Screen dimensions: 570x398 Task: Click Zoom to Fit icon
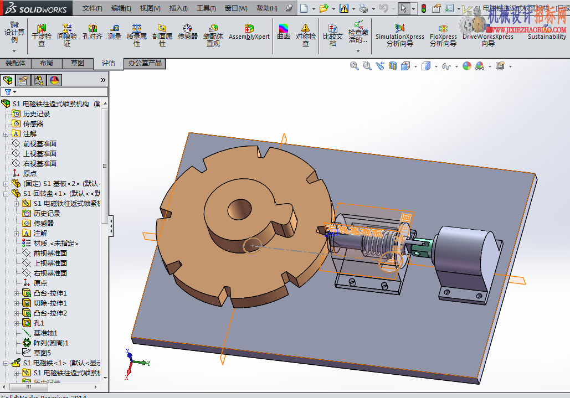click(x=354, y=66)
